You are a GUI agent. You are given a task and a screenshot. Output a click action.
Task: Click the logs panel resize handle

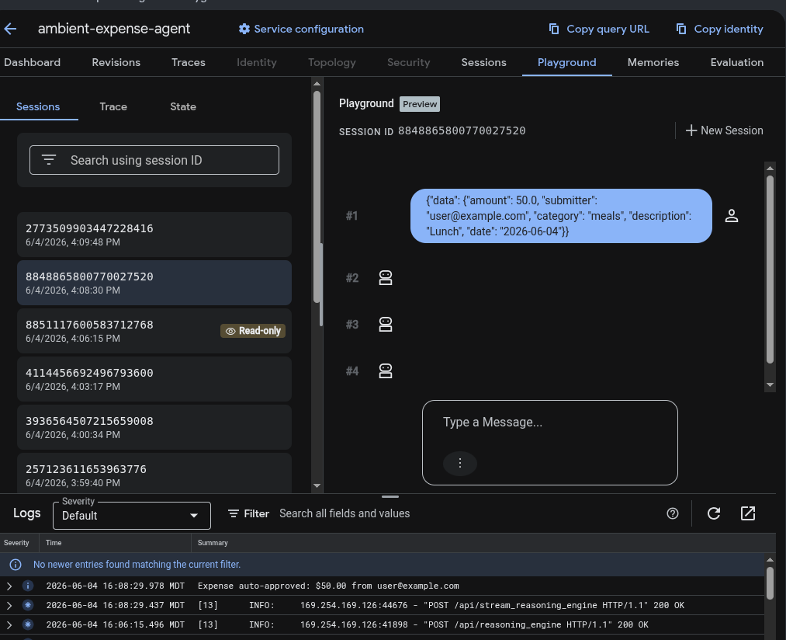[390, 496]
